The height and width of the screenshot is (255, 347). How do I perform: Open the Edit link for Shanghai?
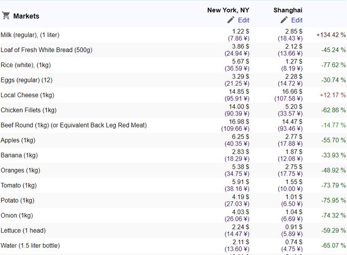point(297,20)
